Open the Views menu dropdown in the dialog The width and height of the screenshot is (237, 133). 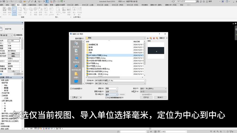point(163,38)
